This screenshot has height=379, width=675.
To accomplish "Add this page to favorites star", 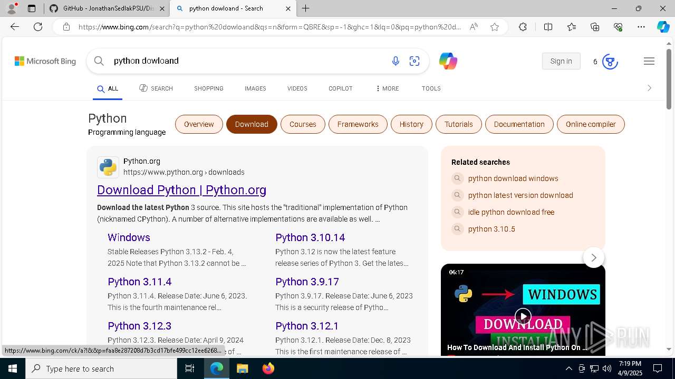I will [495, 27].
